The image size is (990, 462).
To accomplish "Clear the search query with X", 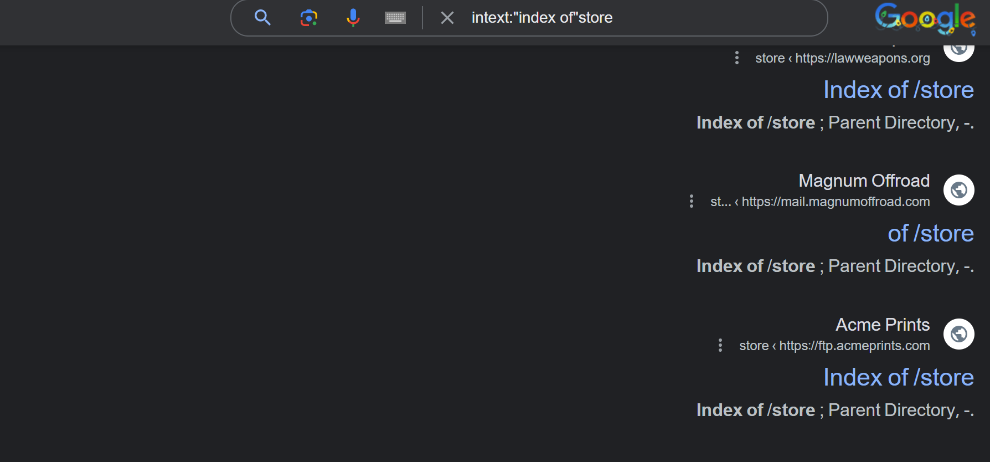I will [447, 18].
